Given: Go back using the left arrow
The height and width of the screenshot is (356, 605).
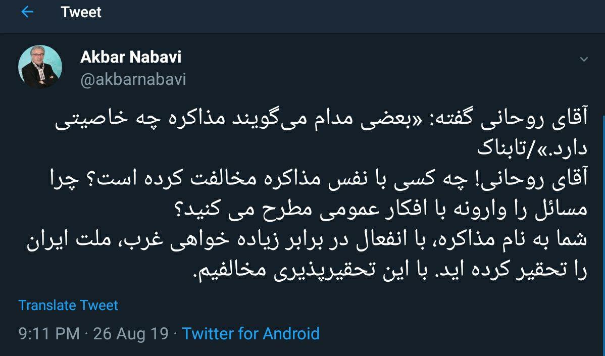Looking at the screenshot, I should click(x=27, y=12).
